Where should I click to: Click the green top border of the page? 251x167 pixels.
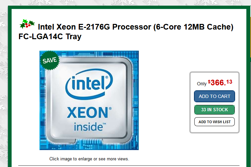(128, 7)
